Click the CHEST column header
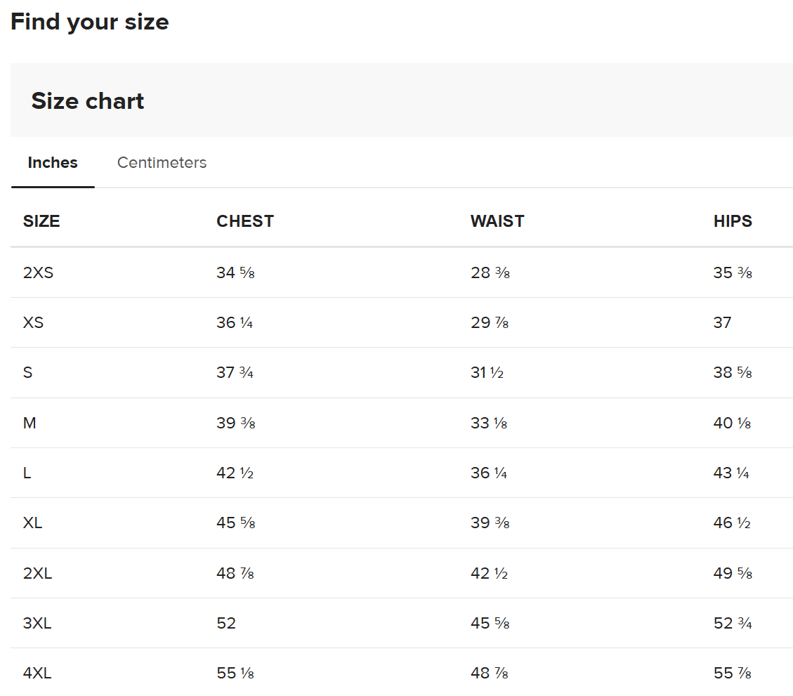 [244, 221]
